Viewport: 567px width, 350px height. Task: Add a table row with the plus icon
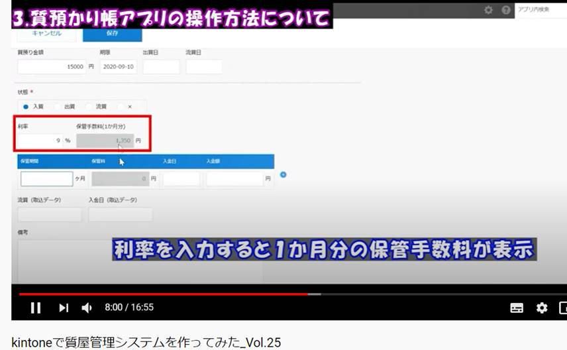(283, 175)
